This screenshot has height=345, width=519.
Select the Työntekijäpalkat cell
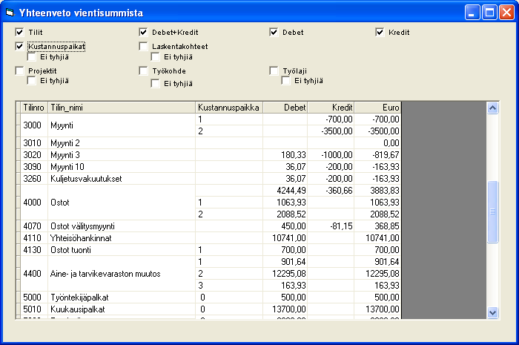tap(122, 298)
